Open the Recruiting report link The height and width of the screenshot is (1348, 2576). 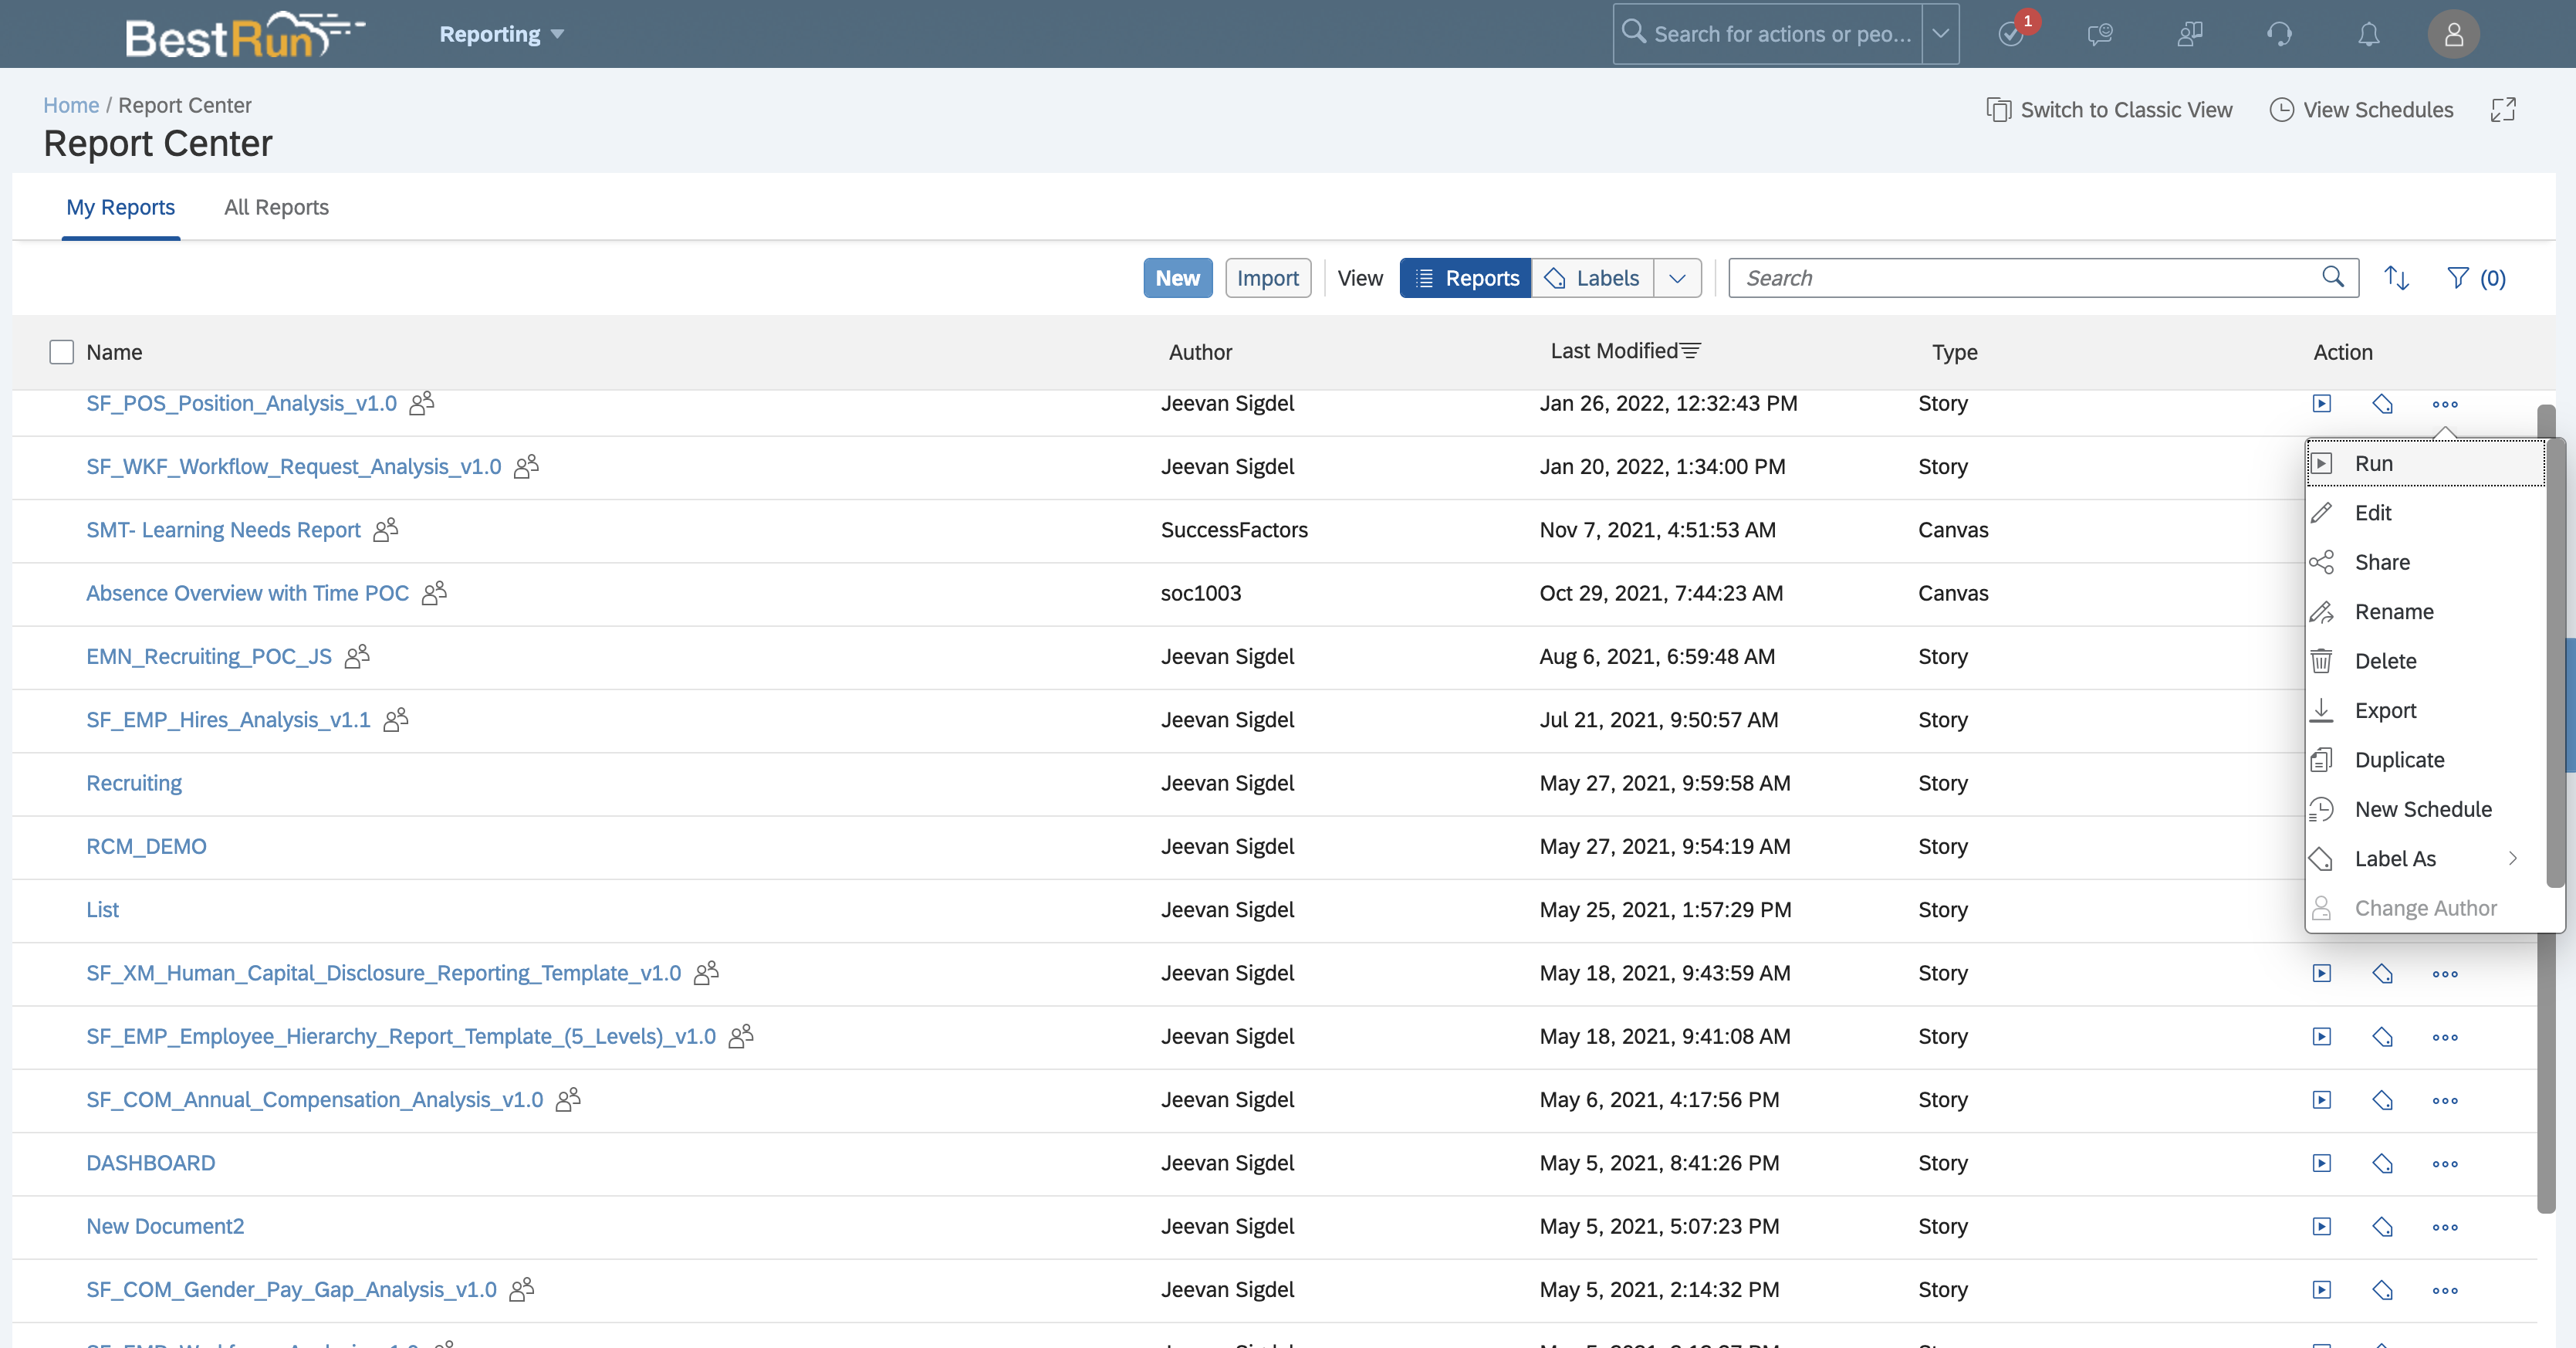tap(134, 783)
